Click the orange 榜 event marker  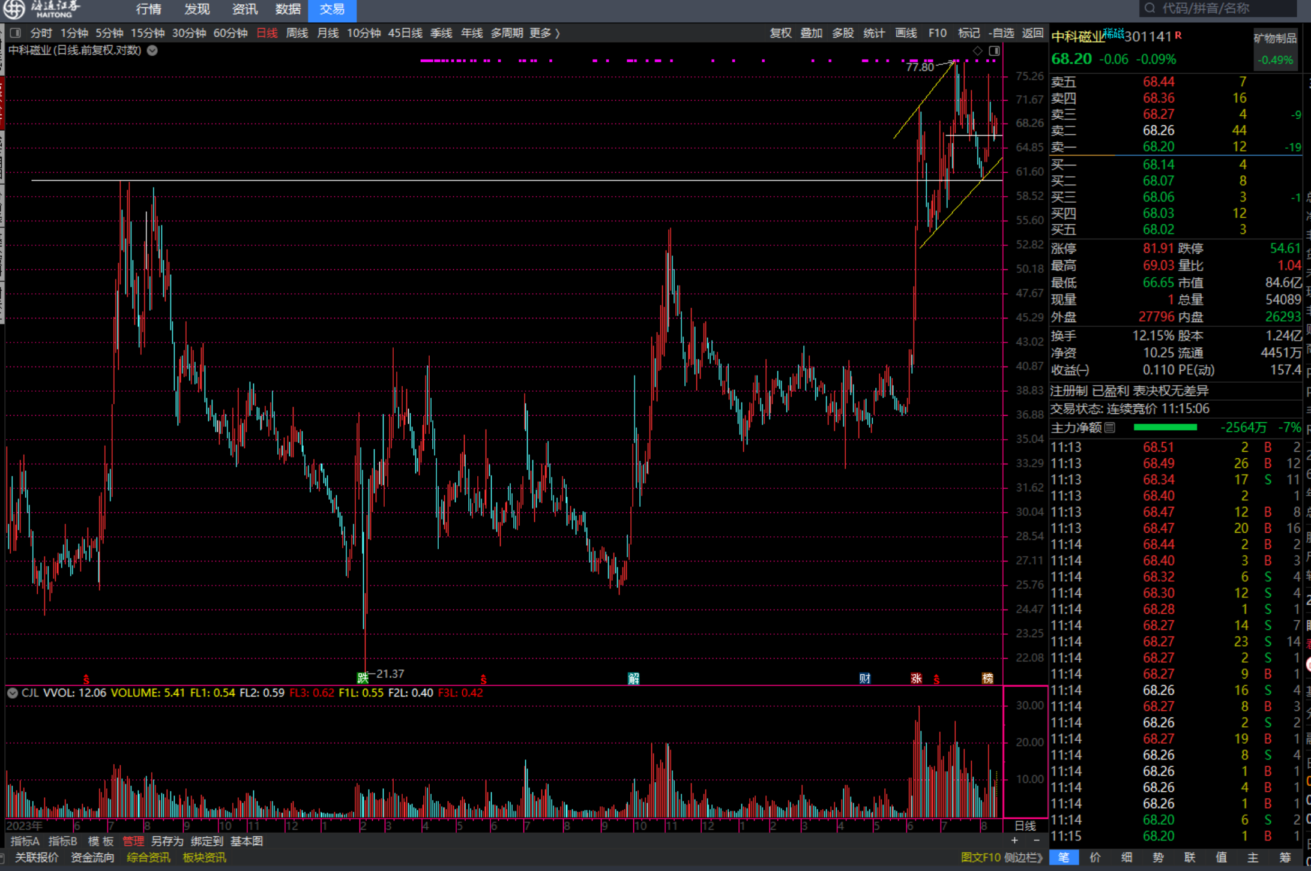[987, 678]
